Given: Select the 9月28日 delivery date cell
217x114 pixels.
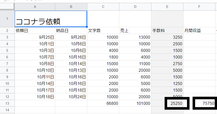Looking at the screenshot, I should [x=71, y=37].
